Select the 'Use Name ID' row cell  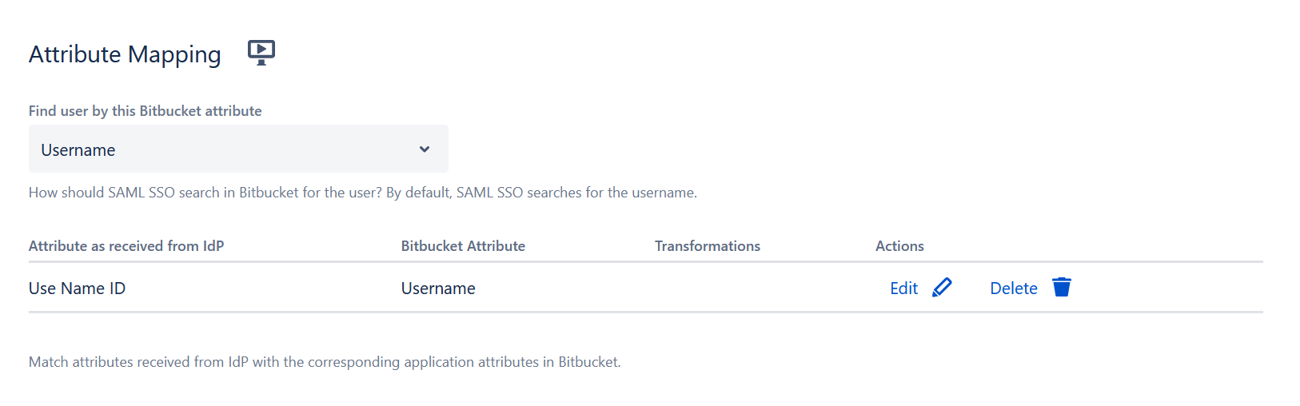pos(77,289)
